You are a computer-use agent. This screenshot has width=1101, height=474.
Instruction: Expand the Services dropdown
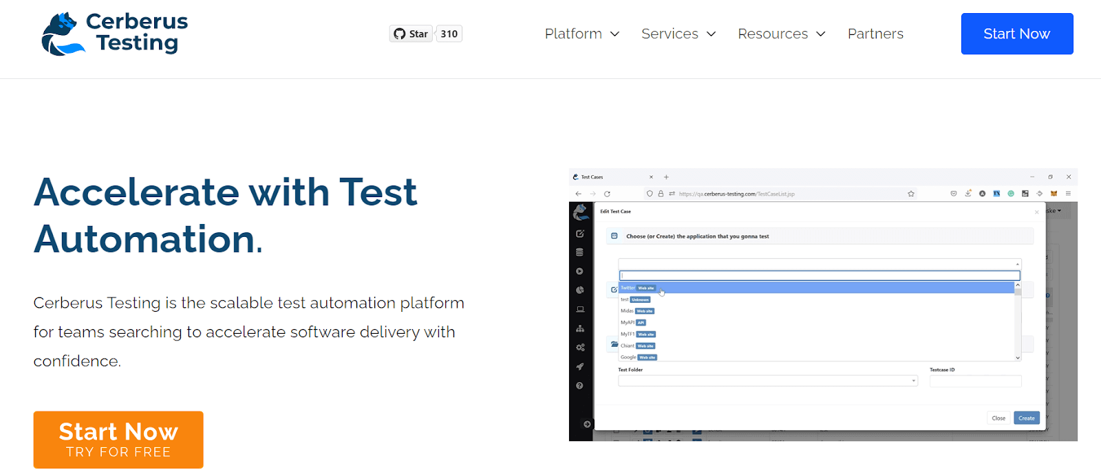point(678,34)
